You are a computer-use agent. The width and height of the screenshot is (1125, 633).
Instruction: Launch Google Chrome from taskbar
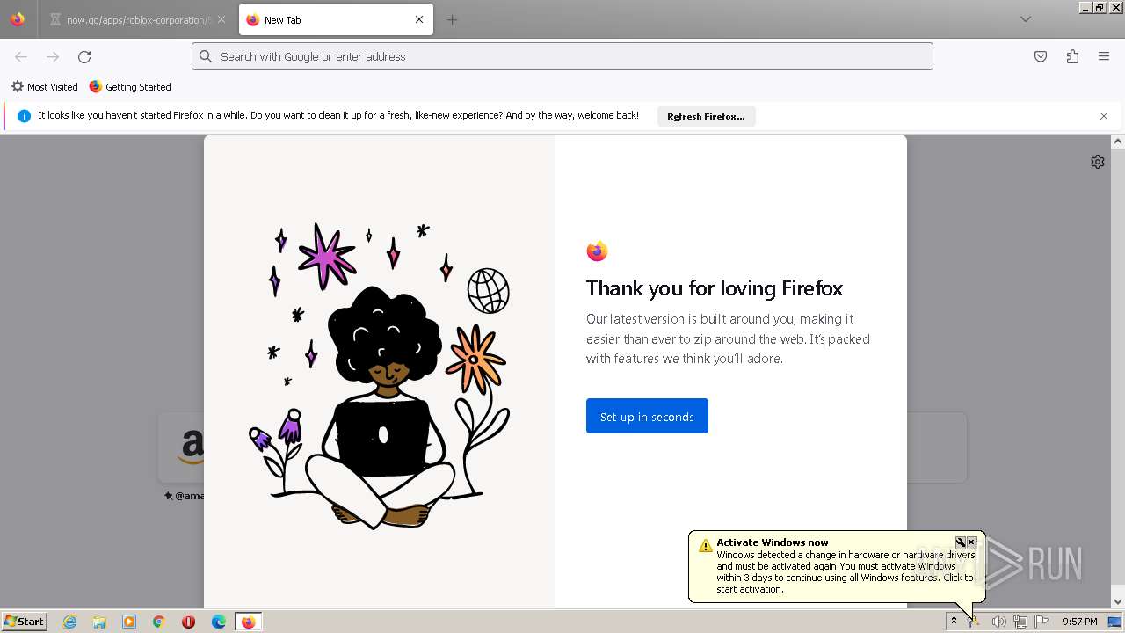coord(159,622)
